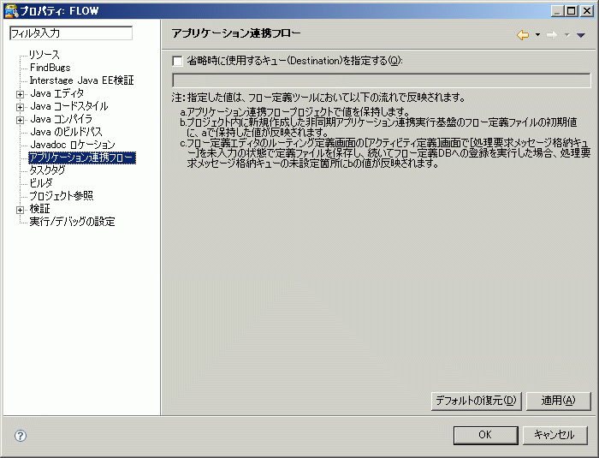Click the disabled queue destination text field
This screenshot has height=458, width=599.
pos(382,80)
